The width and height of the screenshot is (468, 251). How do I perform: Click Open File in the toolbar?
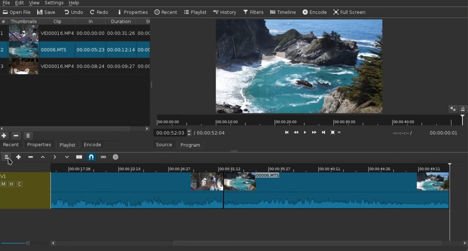pyautogui.click(x=17, y=12)
